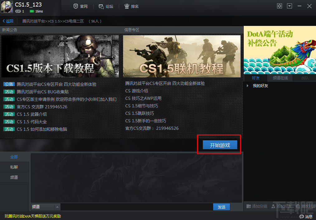Go back with the 返回 button

[8, 21]
